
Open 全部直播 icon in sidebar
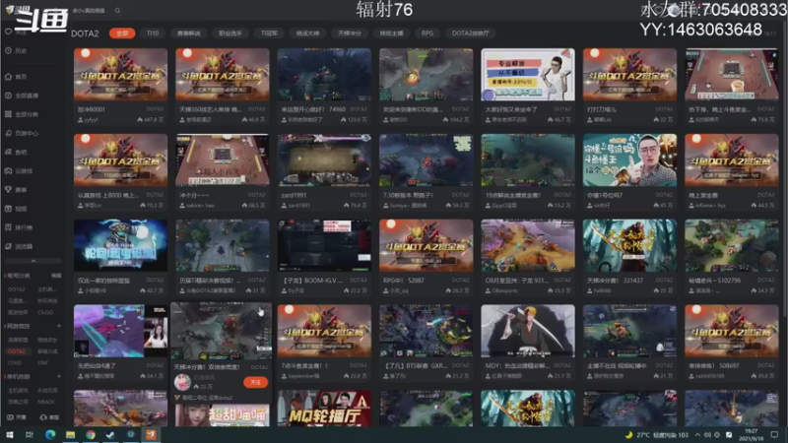point(8,95)
